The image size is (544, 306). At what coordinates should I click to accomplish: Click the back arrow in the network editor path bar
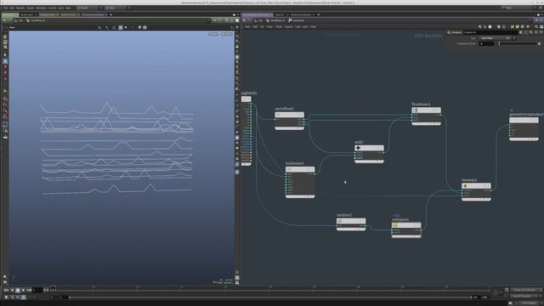(x=245, y=20)
